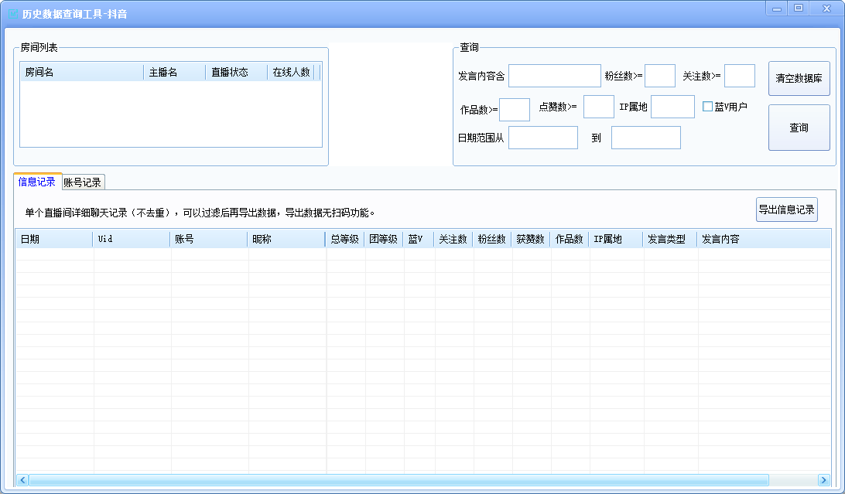The image size is (845, 494).
Task: Click the 蓝V column header
Action: (419, 239)
